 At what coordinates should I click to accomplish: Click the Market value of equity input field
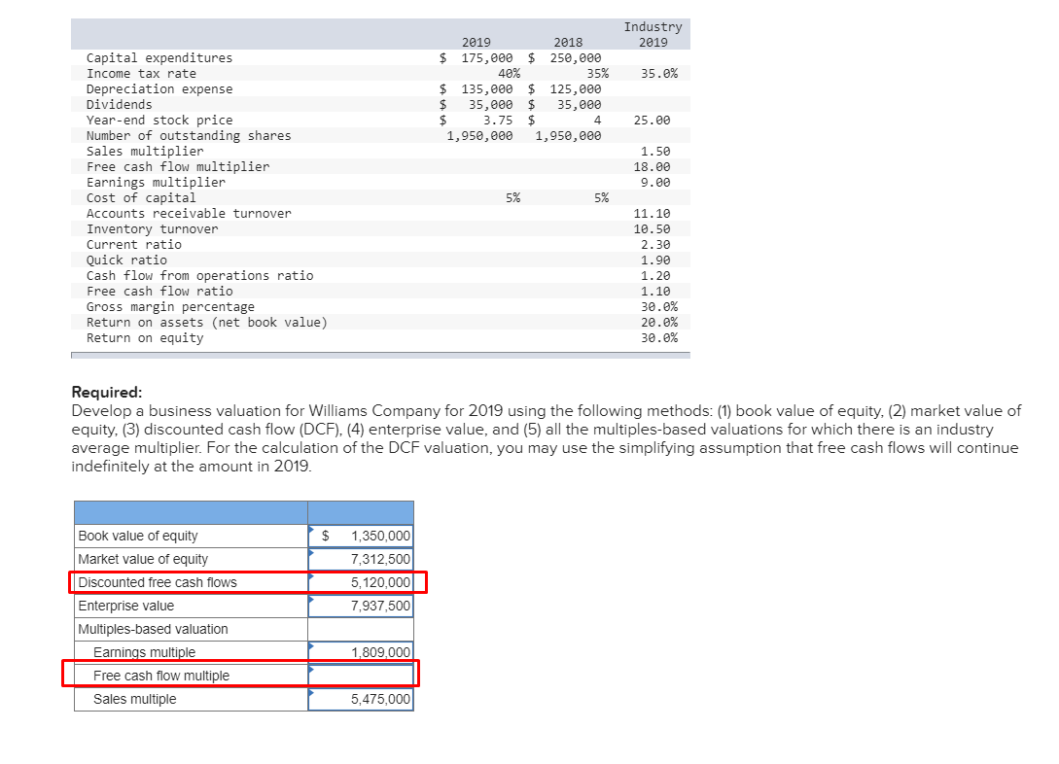pyautogui.click(x=361, y=559)
